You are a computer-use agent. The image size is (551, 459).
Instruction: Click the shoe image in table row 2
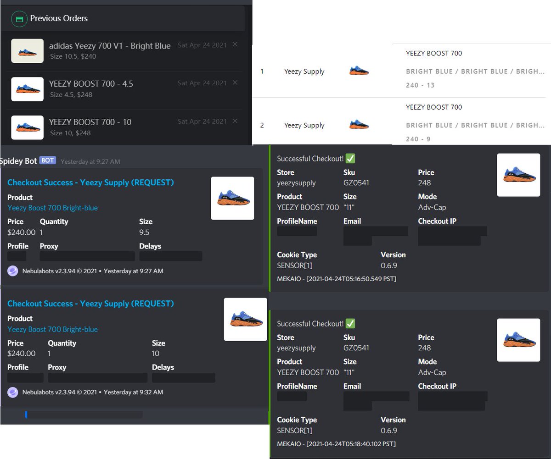coord(359,124)
